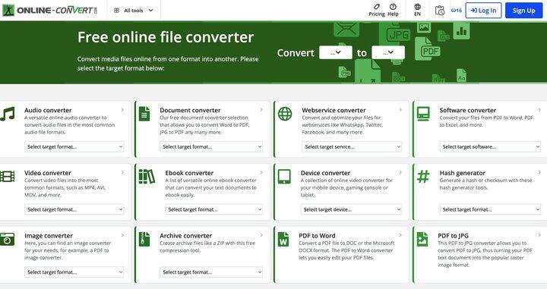547x289 pixels.
Task: Click the arrow chevron on Video converter card
Action: pyautogui.click(x=122, y=172)
